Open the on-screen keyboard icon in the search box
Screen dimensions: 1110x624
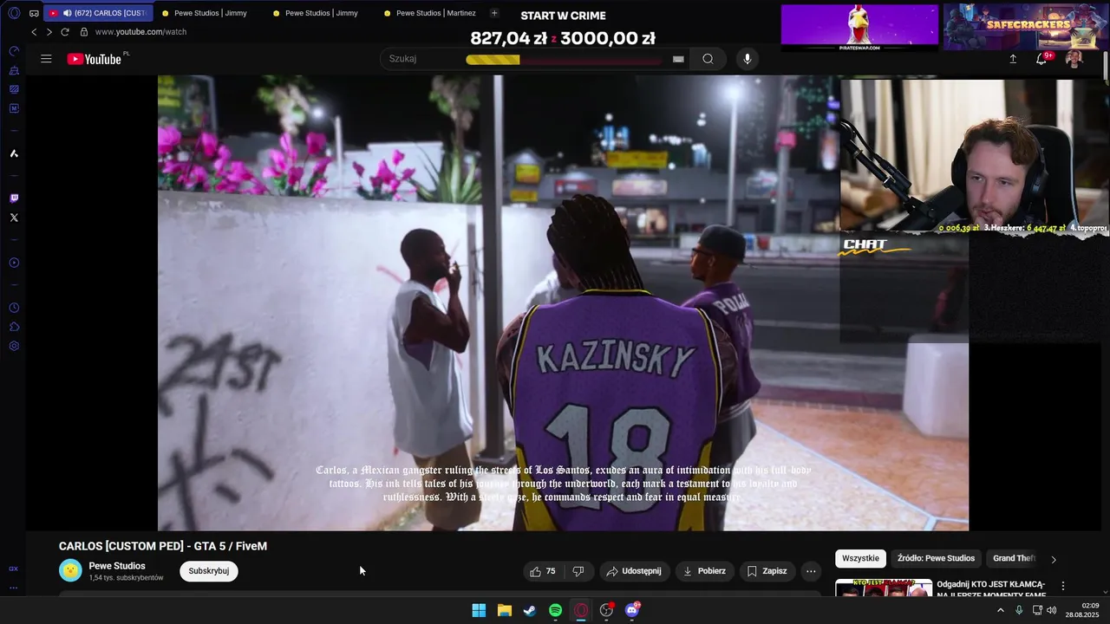[x=678, y=59]
